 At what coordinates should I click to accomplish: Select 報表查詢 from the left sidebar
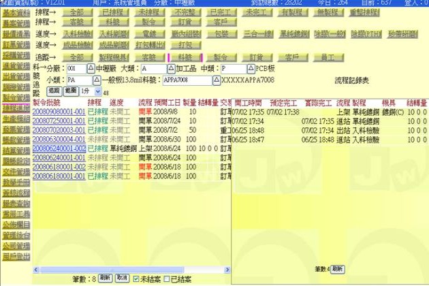click(15, 202)
